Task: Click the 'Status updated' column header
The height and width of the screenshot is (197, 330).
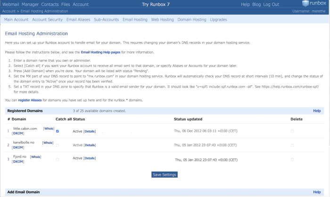Action: click(188, 119)
